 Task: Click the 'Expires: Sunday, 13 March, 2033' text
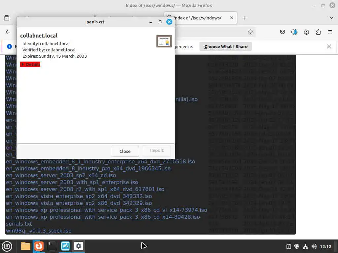(x=54, y=56)
